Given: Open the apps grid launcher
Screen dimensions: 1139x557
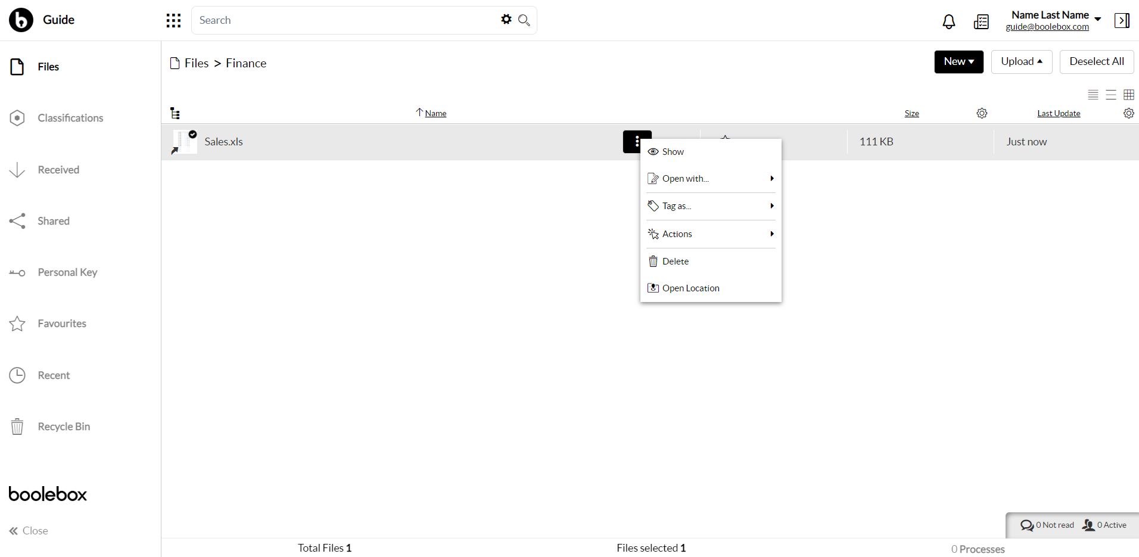Looking at the screenshot, I should 173,21.
